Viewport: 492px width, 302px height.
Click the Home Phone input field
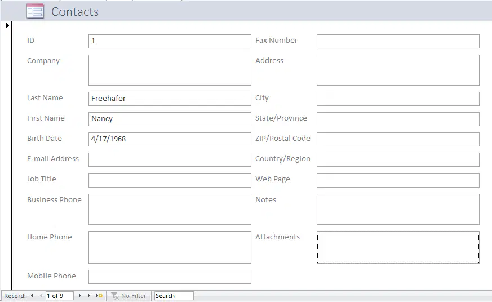coord(170,247)
